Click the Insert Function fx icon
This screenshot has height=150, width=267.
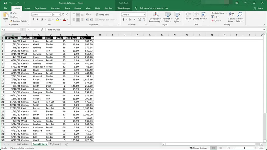(42, 30)
